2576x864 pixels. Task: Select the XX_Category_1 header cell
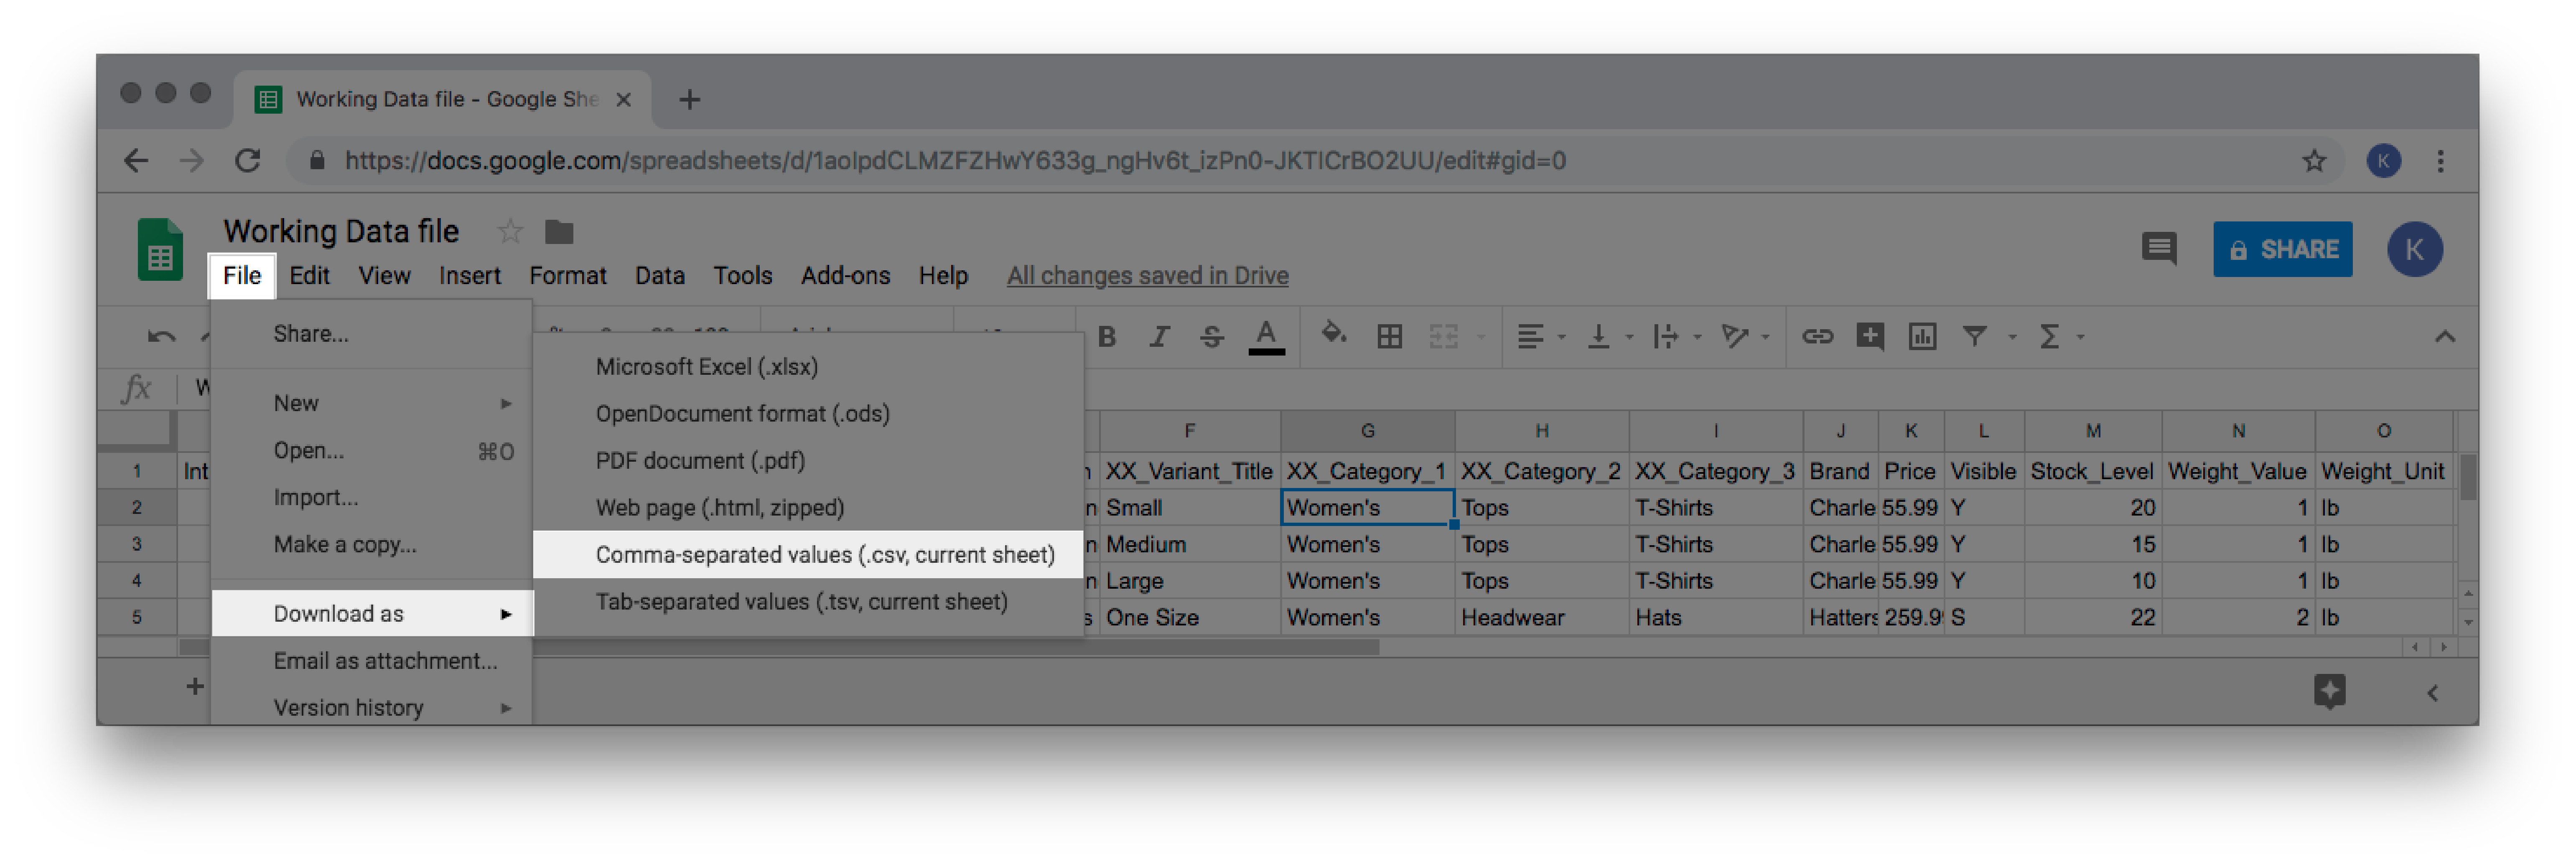(1367, 471)
